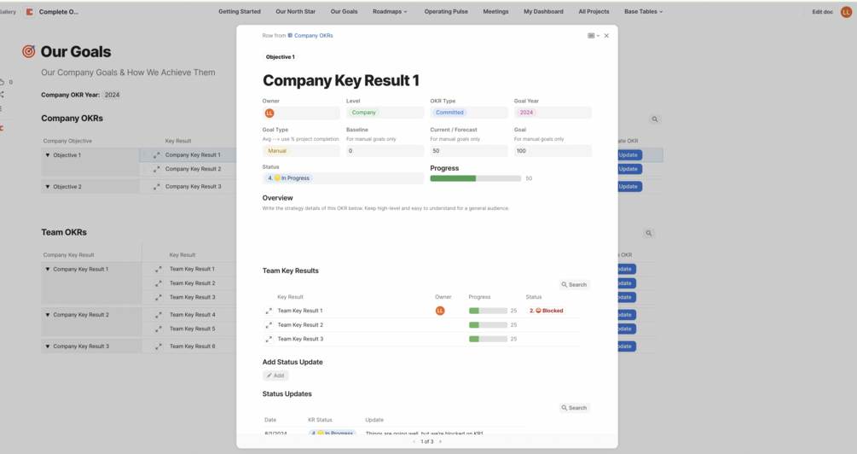Screen dimensions: 857x454
Task: Expand Company Key Result 1 row icon
Action: click(x=156, y=155)
